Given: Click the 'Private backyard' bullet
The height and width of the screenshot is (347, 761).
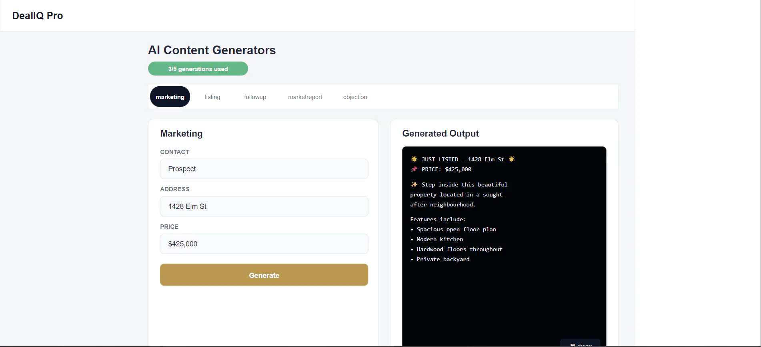Looking at the screenshot, I should (443, 259).
